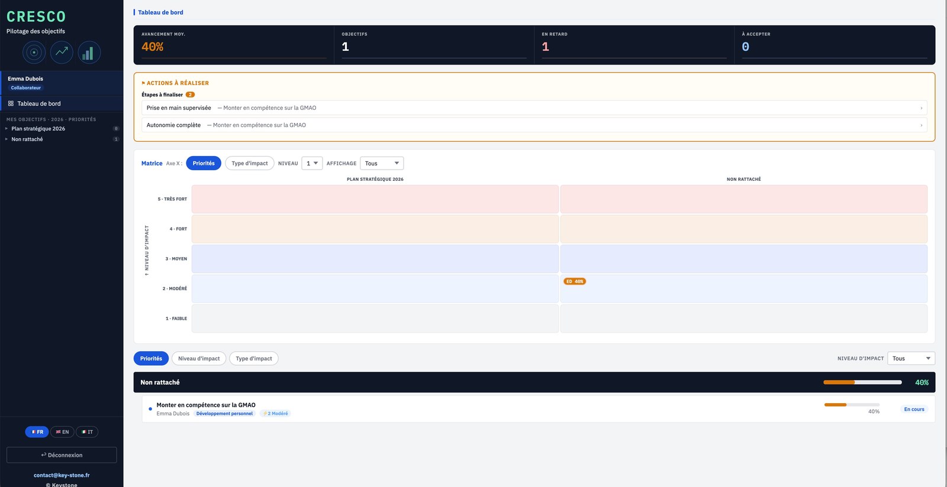This screenshot has height=487, width=947.
Task: Expand Plan stratégique 2026 in sidebar tree
Action: [x=7, y=128]
